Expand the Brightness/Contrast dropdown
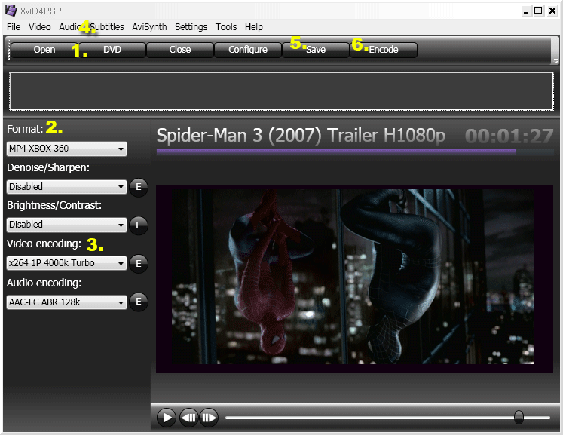 pos(67,225)
